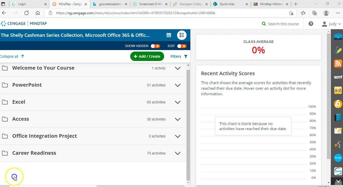Screen dimensions: 343x187
Task: Expand the PowerPoint folder
Action: (x=178, y=85)
